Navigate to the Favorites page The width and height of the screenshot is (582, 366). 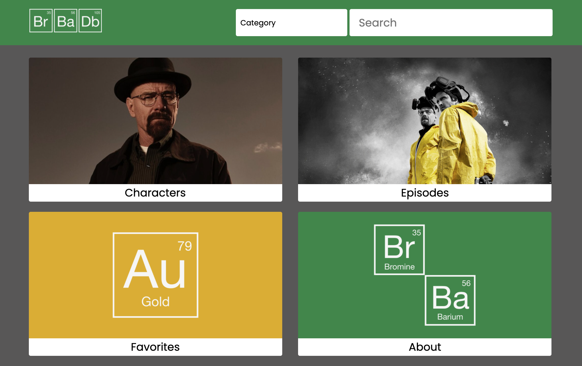click(x=155, y=347)
